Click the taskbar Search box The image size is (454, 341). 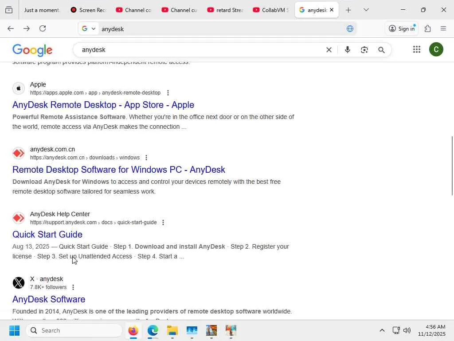pyautogui.click(x=74, y=330)
